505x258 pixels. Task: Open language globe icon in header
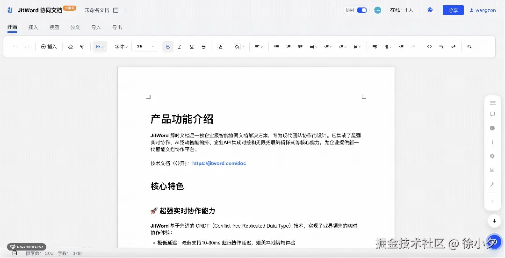[430, 10]
